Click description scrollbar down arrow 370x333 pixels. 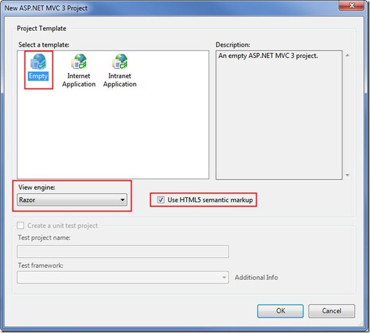348,175
